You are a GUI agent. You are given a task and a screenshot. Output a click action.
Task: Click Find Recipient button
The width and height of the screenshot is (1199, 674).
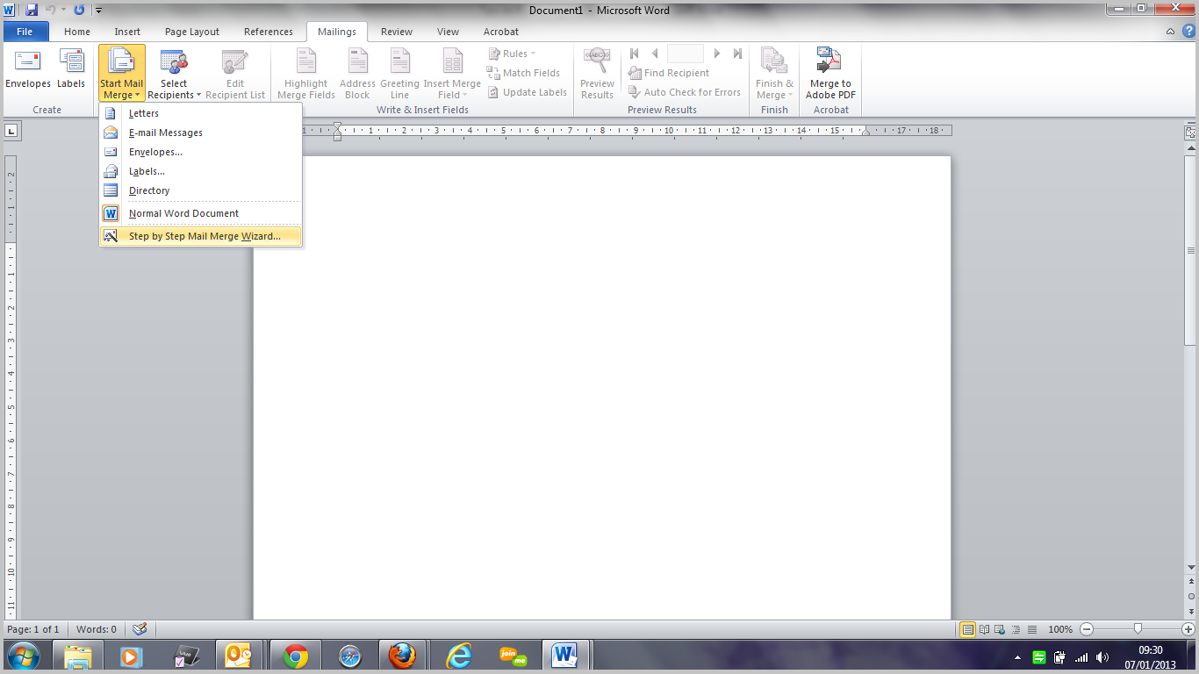[669, 73]
